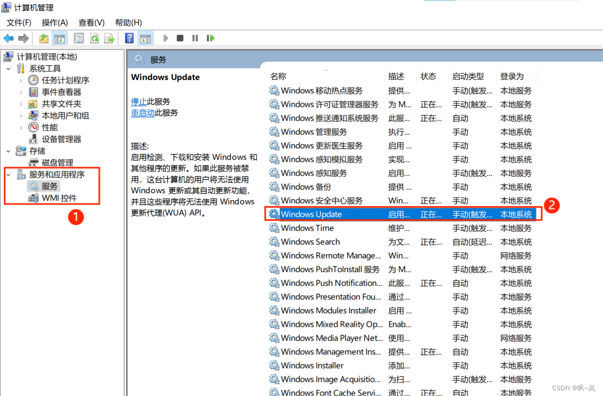Click the Start Service play icon

166,38
